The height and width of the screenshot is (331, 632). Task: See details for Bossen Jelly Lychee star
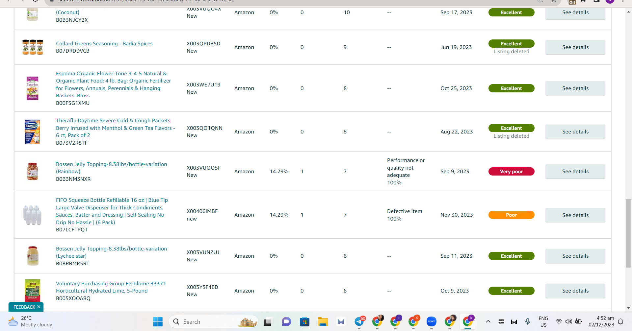point(575,256)
